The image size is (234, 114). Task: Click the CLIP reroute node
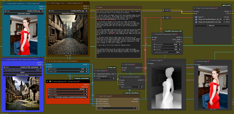click(x=167, y=10)
